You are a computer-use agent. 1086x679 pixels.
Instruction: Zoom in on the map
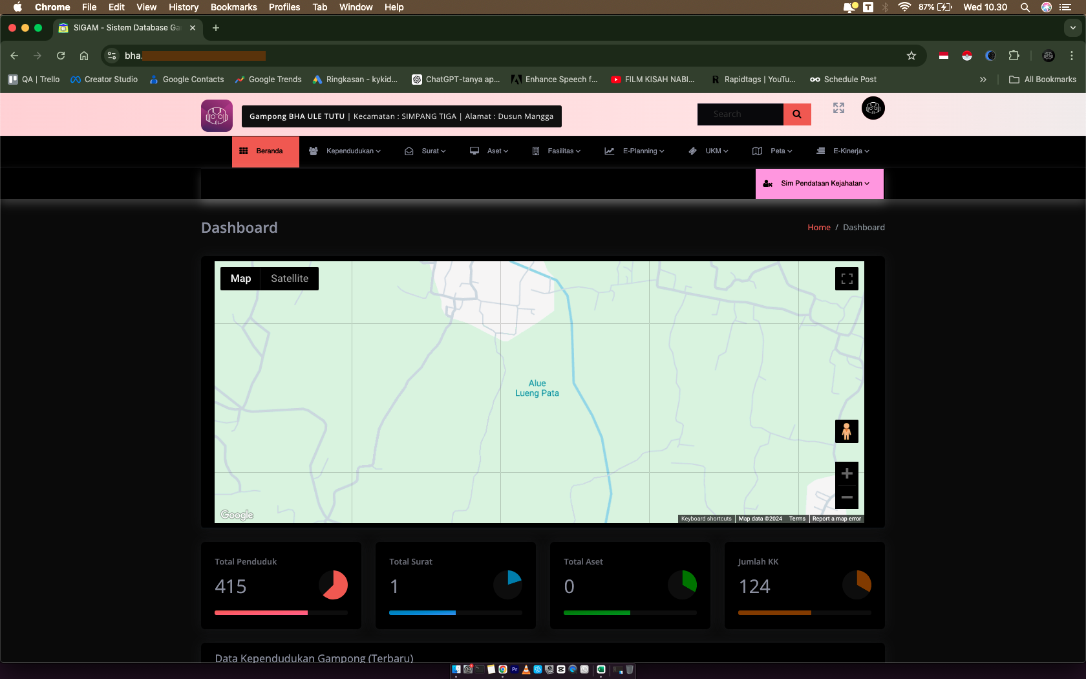coord(846,474)
